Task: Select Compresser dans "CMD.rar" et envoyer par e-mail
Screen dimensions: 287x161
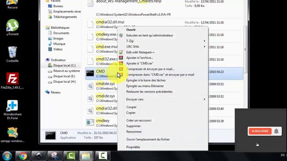Action: tap(160, 75)
